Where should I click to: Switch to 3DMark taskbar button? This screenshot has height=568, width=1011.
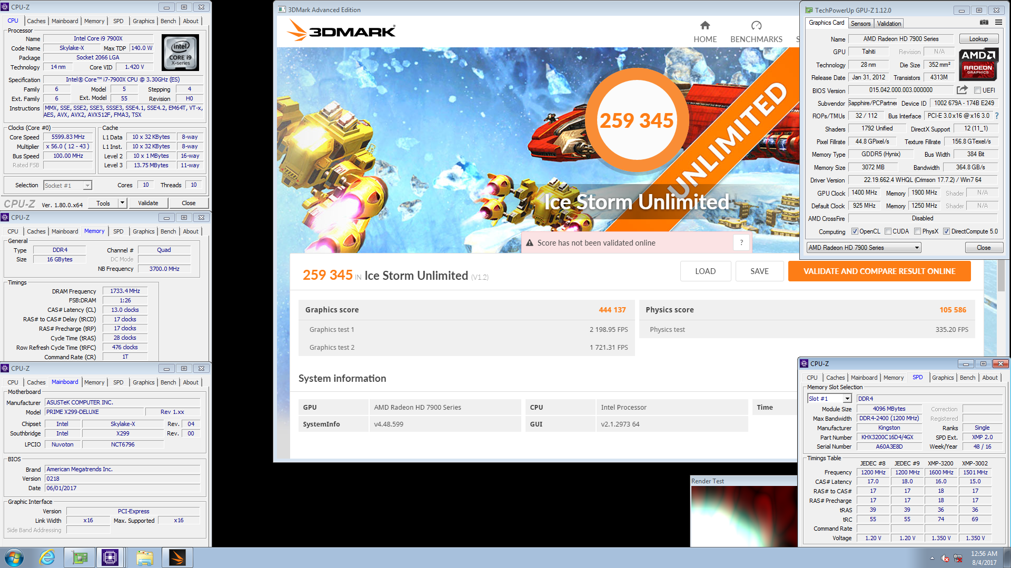pyautogui.click(x=177, y=557)
